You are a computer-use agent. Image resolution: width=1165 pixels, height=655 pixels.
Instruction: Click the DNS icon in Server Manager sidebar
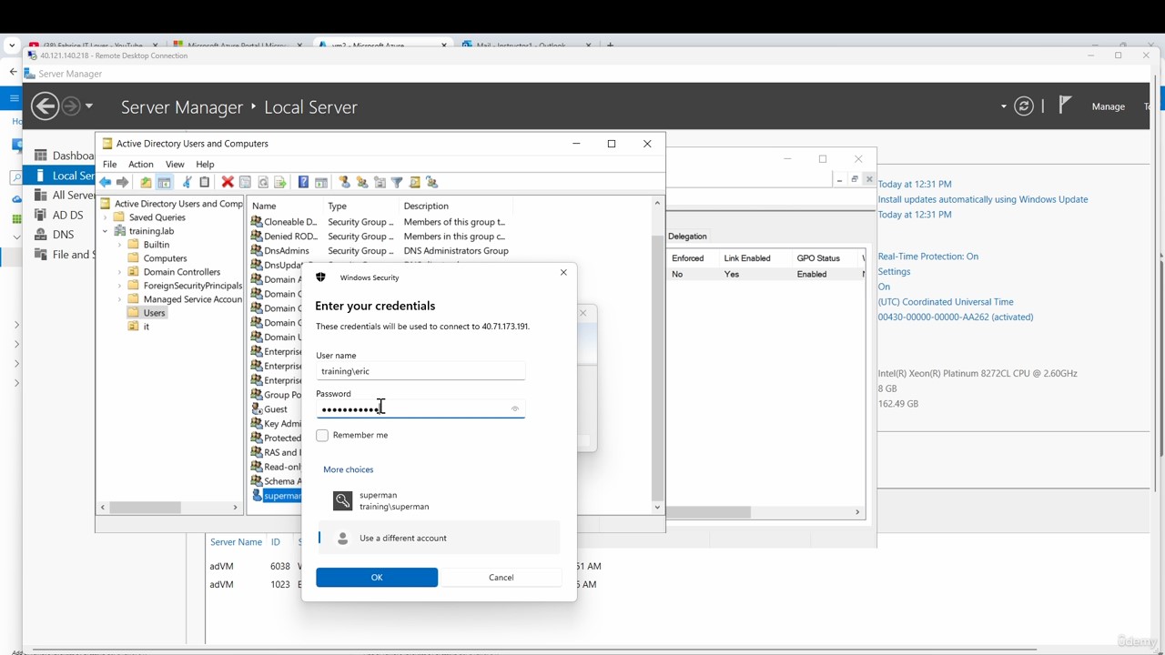[40, 235]
